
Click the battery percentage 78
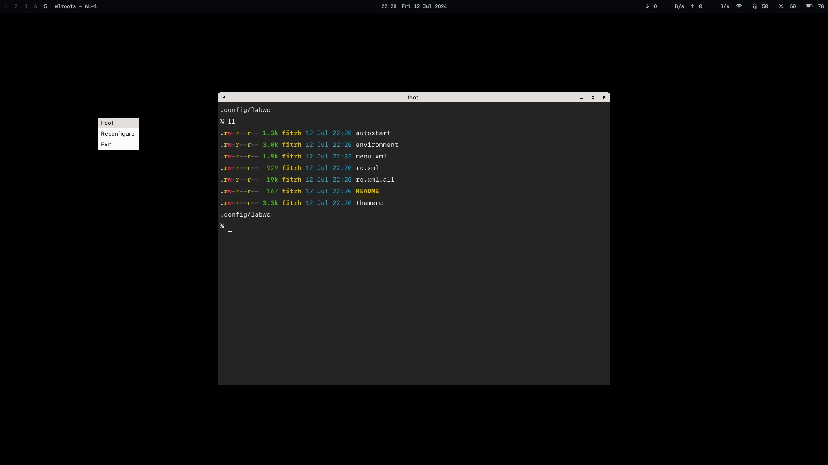[x=821, y=6]
